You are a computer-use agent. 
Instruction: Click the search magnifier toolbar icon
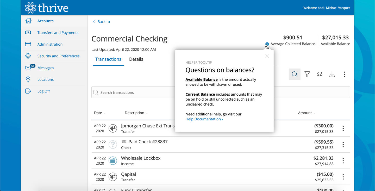[x=295, y=74]
